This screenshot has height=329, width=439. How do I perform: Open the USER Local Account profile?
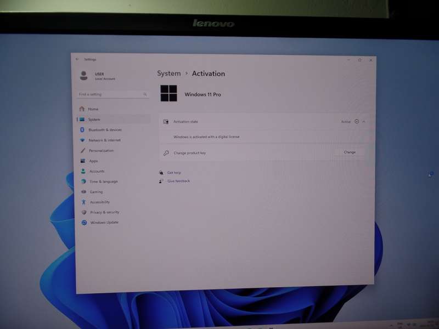(98, 76)
